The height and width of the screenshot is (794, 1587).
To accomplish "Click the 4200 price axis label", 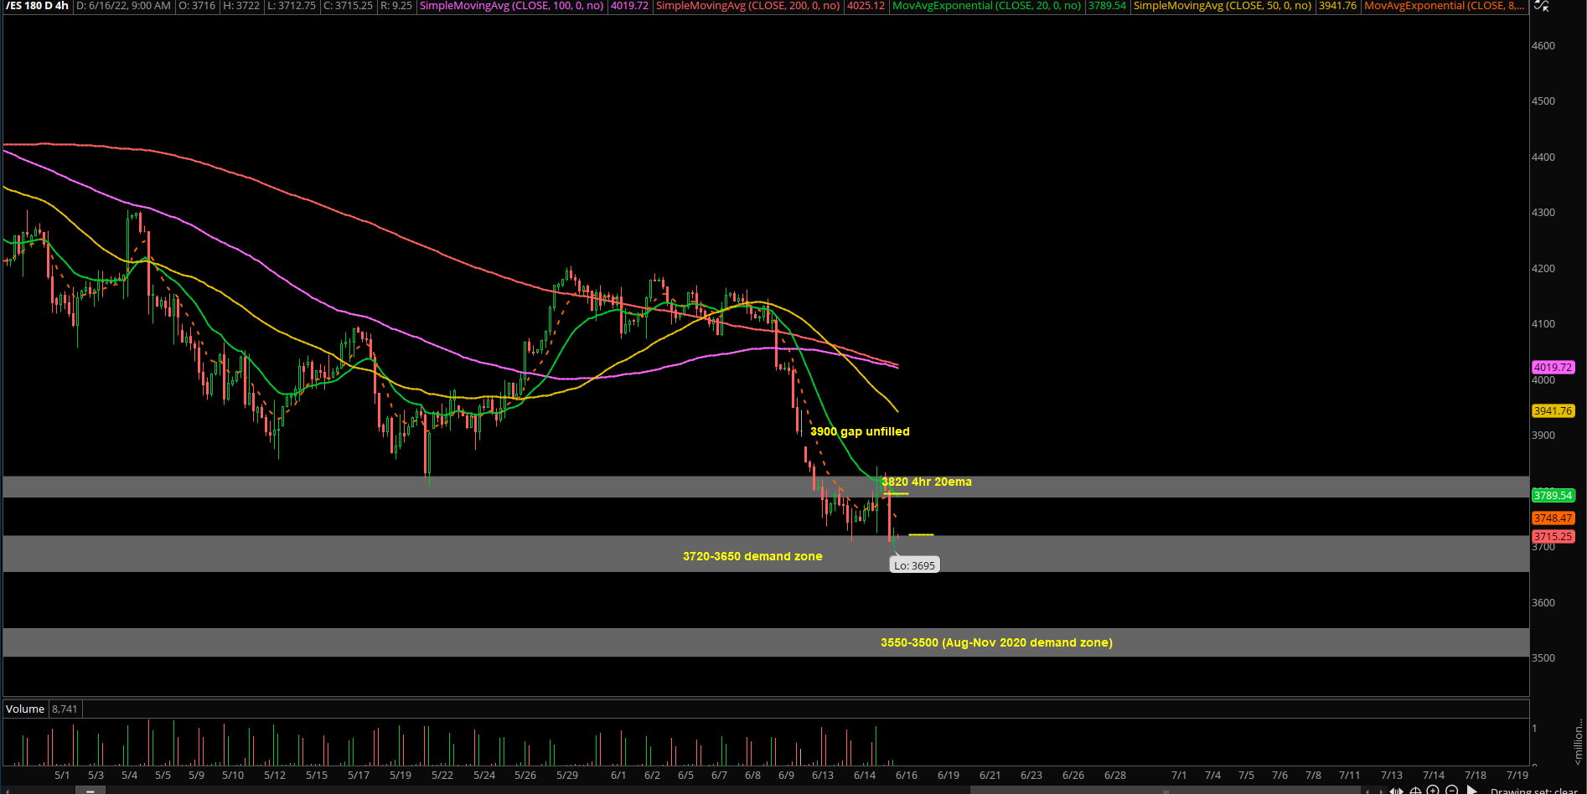I will pos(1543,269).
